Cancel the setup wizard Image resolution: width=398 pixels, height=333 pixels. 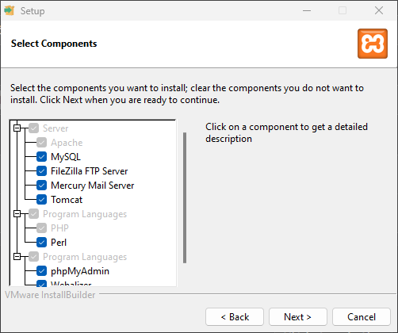click(362, 316)
